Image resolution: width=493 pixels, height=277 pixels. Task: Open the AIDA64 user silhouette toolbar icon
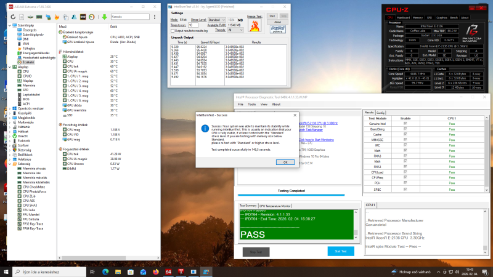[74, 17]
